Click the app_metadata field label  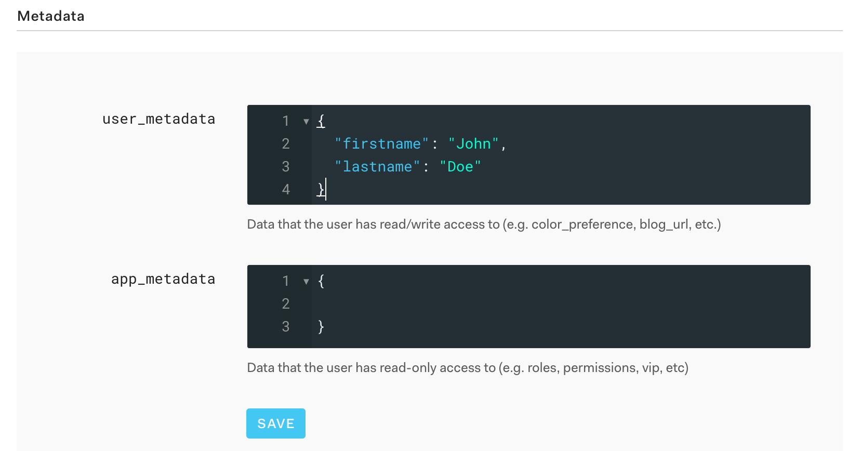pyautogui.click(x=163, y=280)
